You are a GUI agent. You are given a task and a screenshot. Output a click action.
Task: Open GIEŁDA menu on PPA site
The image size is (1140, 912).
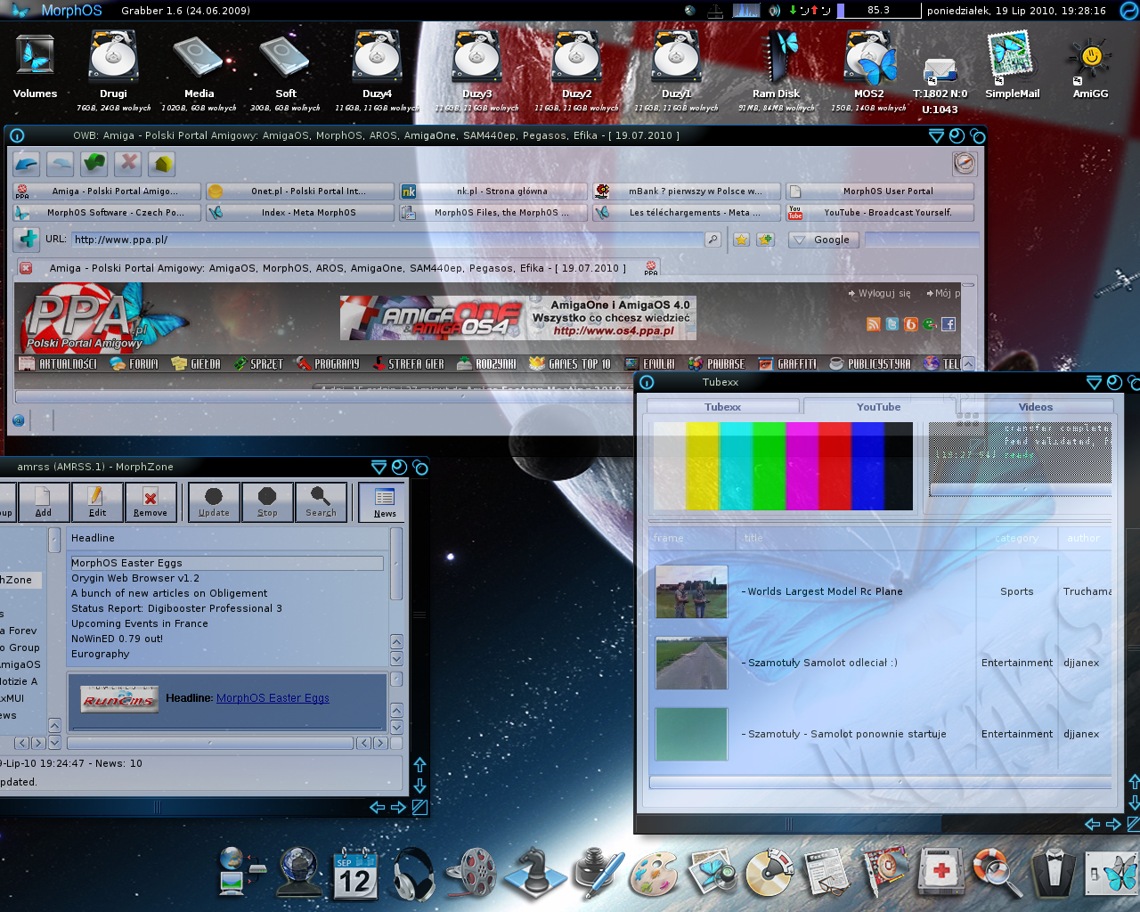click(x=196, y=364)
